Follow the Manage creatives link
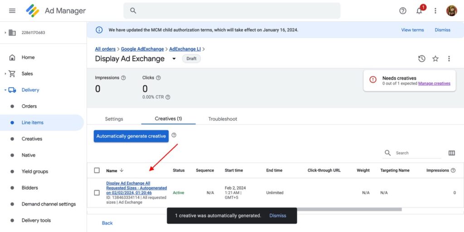This screenshot has width=464, height=232. (434, 83)
